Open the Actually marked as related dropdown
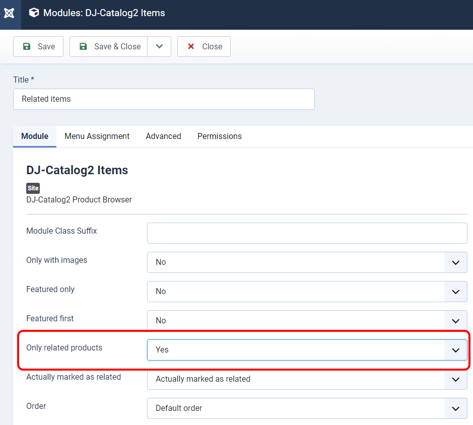Screen dimensions: 473x425 click(x=307, y=379)
